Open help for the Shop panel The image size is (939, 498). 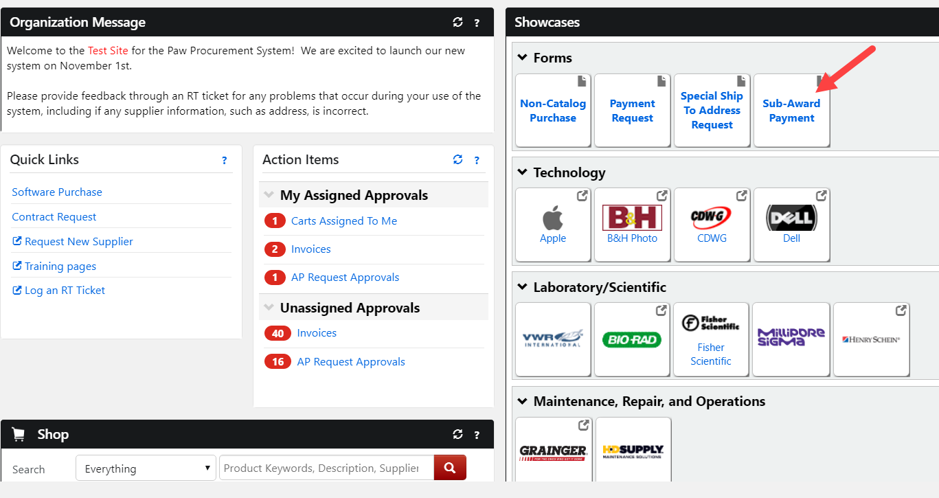(x=477, y=435)
